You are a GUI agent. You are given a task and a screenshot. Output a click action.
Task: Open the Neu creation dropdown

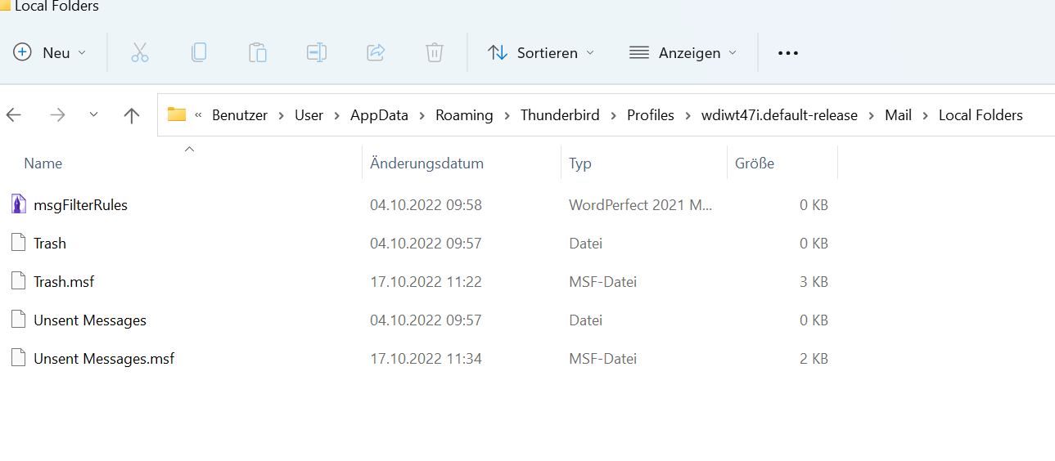click(50, 53)
